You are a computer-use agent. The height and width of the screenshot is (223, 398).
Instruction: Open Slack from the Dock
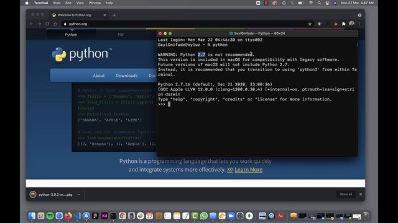pos(141,216)
